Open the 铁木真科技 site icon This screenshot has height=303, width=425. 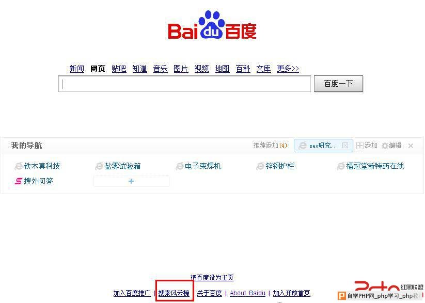(x=19, y=166)
